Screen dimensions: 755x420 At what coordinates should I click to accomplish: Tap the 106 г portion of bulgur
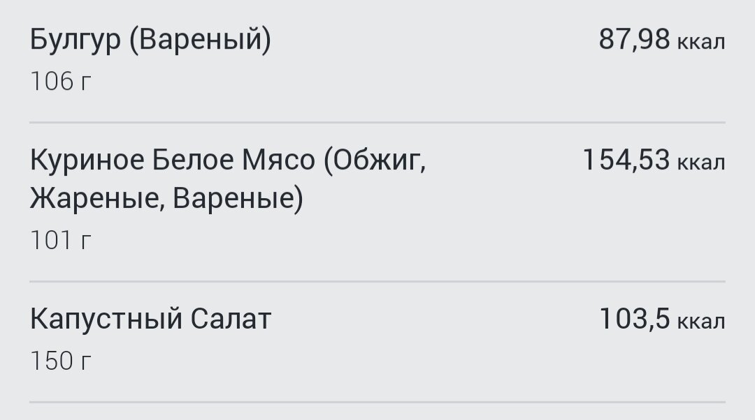point(60,81)
